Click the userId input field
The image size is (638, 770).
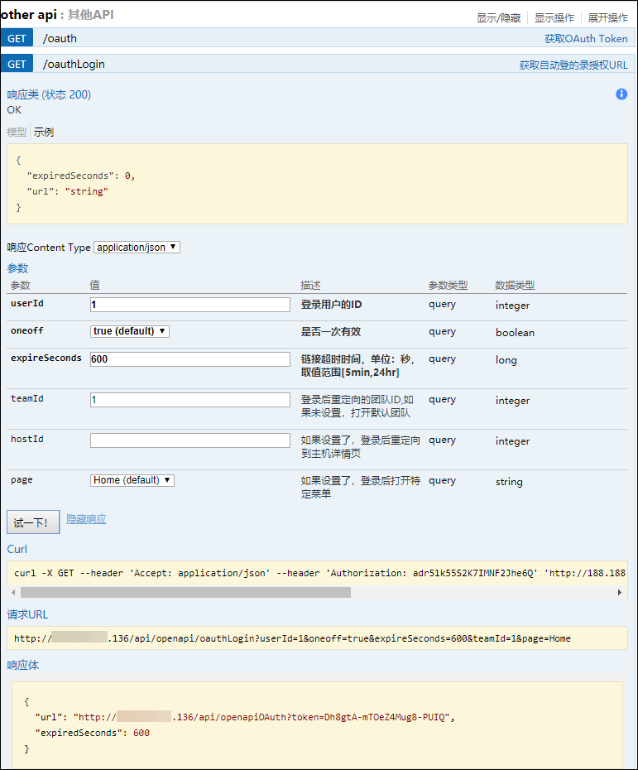click(x=189, y=305)
